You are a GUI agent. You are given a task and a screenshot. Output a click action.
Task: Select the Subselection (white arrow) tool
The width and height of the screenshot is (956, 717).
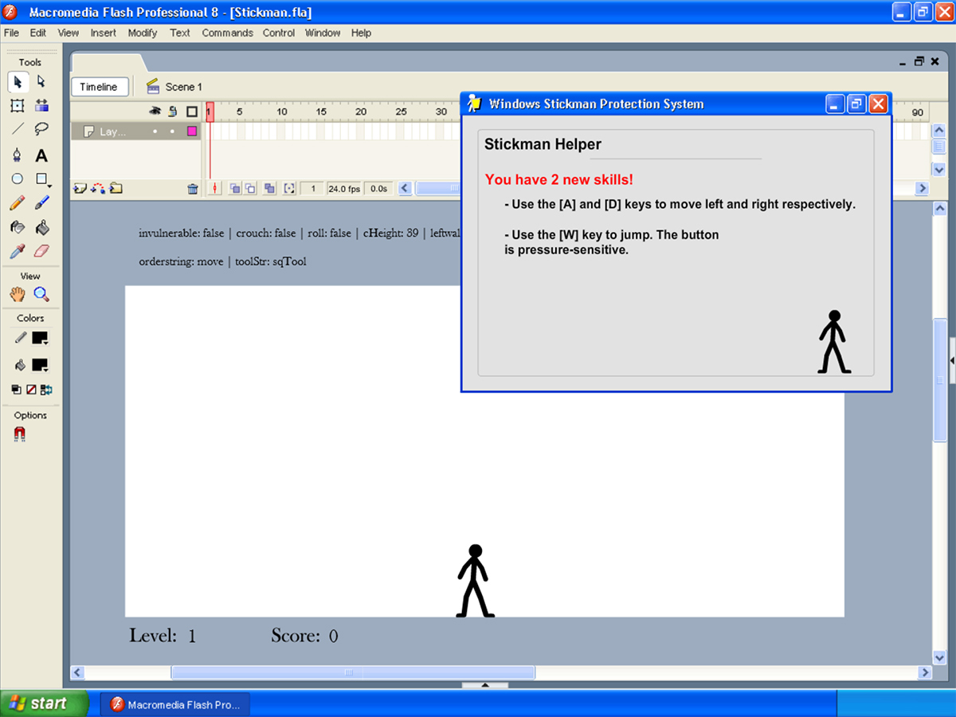(x=41, y=81)
